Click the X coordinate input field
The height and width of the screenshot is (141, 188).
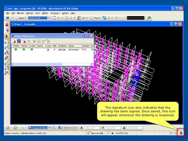point(92,128)
